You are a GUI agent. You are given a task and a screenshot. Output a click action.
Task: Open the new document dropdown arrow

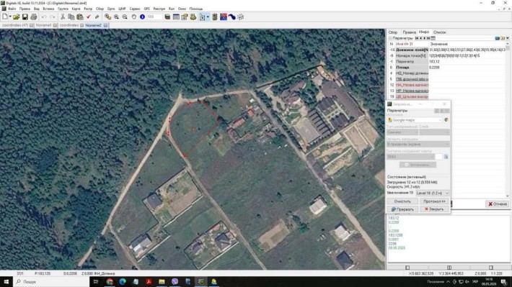[x=10, y=17]
